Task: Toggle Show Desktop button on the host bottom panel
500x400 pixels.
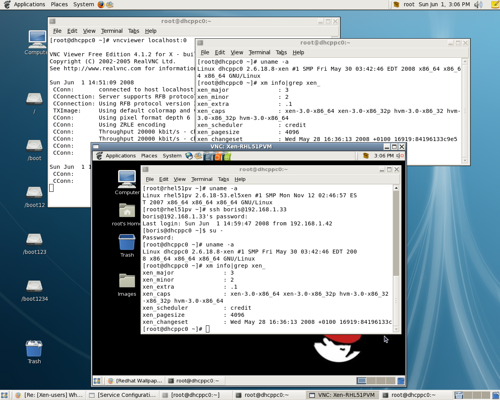Action: coord(4,395)
